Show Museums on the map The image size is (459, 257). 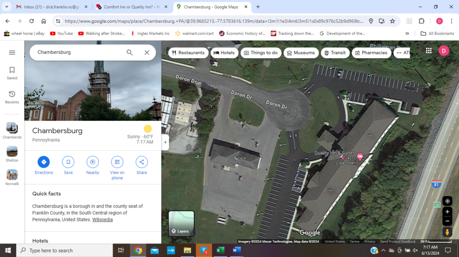[x=301, y=53]
